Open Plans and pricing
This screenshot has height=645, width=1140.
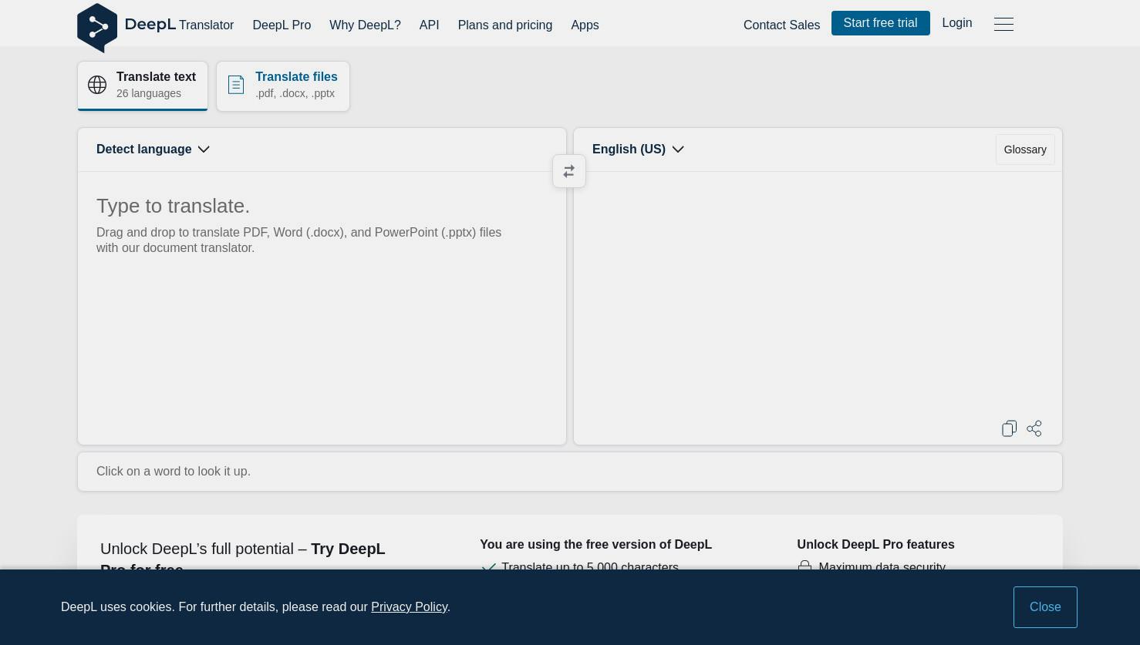(505, 25)
